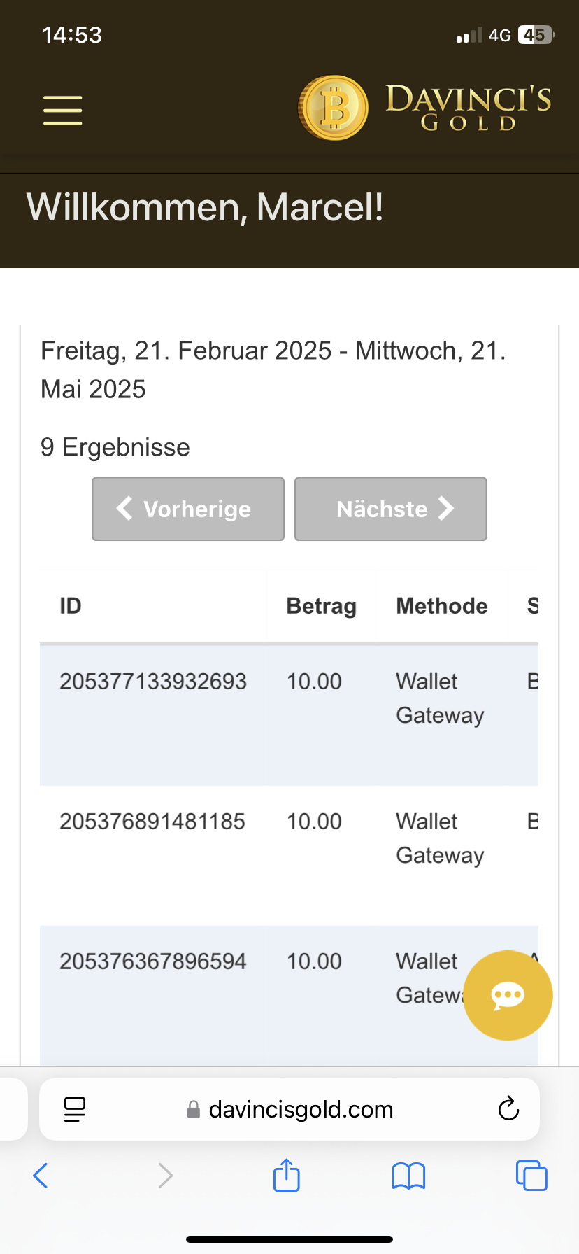Click the Vorherige button
The image size is (579, 1254).
click(188, 509)
